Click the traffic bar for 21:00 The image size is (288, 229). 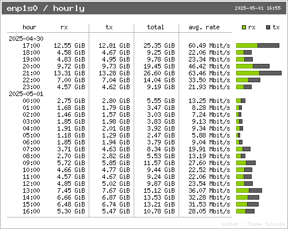(x=259, y=73)
